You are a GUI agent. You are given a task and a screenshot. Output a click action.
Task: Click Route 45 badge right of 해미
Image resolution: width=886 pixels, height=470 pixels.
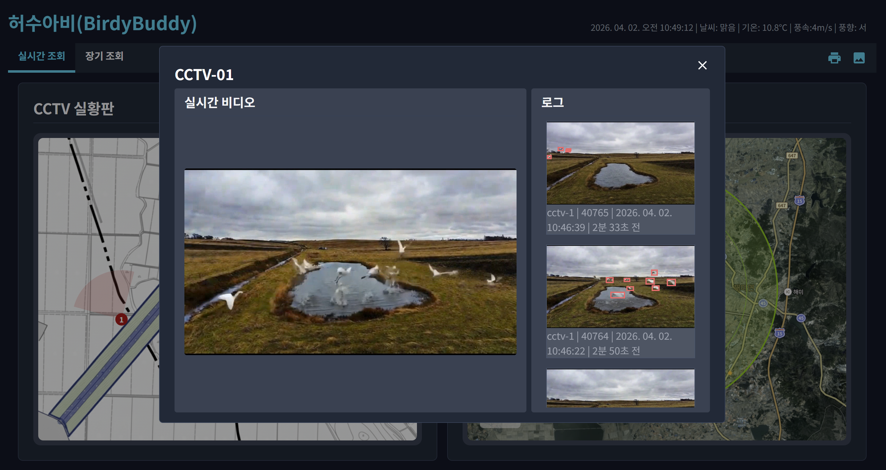tap(801, 318)
